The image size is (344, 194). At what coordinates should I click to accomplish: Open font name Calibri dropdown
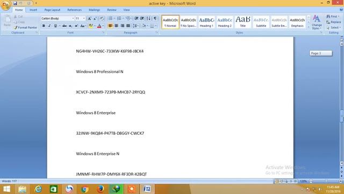73,18
